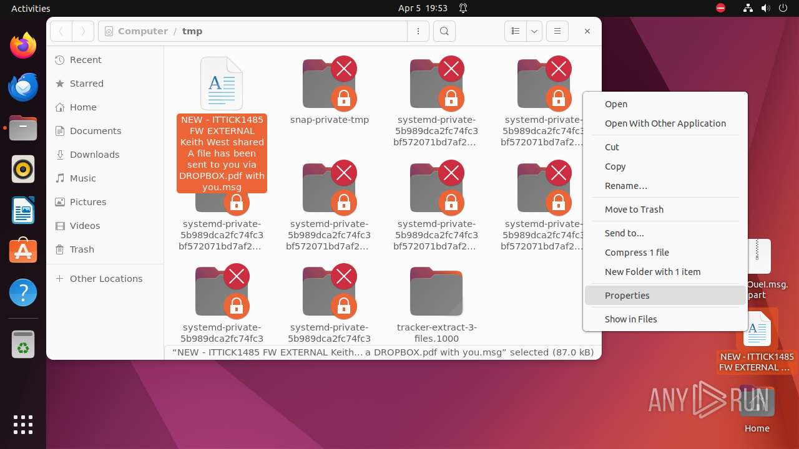The height and width of the screenshot is (449, 799).
Task: Launch Rhythmbox music player
Action: pyautogui.click(x=23, y=169)
